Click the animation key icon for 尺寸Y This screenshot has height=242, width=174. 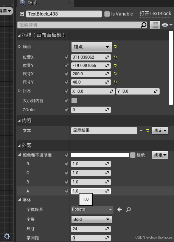(67, 82)
